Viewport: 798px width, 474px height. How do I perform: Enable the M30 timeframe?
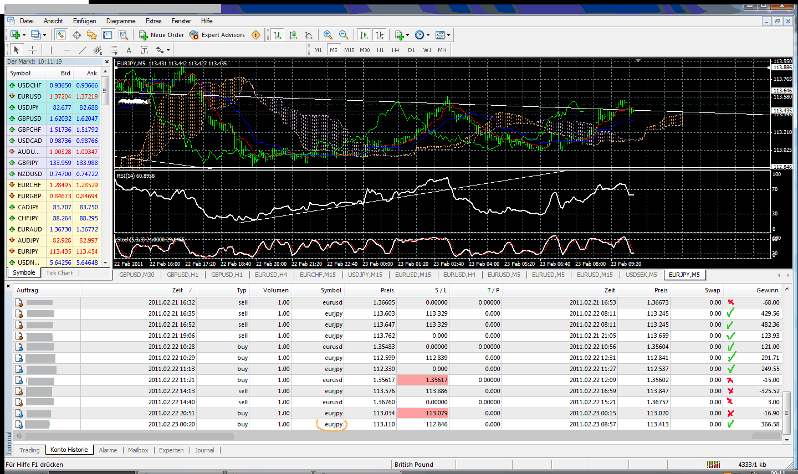click(365, 49)
